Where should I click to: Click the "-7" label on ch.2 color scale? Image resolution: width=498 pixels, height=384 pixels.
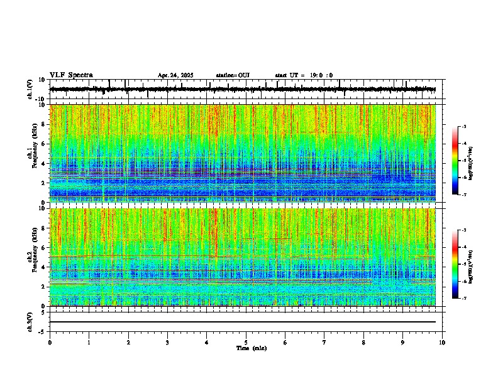click(463, 299)
